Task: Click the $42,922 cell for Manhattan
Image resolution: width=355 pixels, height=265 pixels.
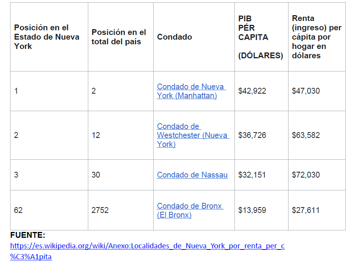Action: [252, 91]
